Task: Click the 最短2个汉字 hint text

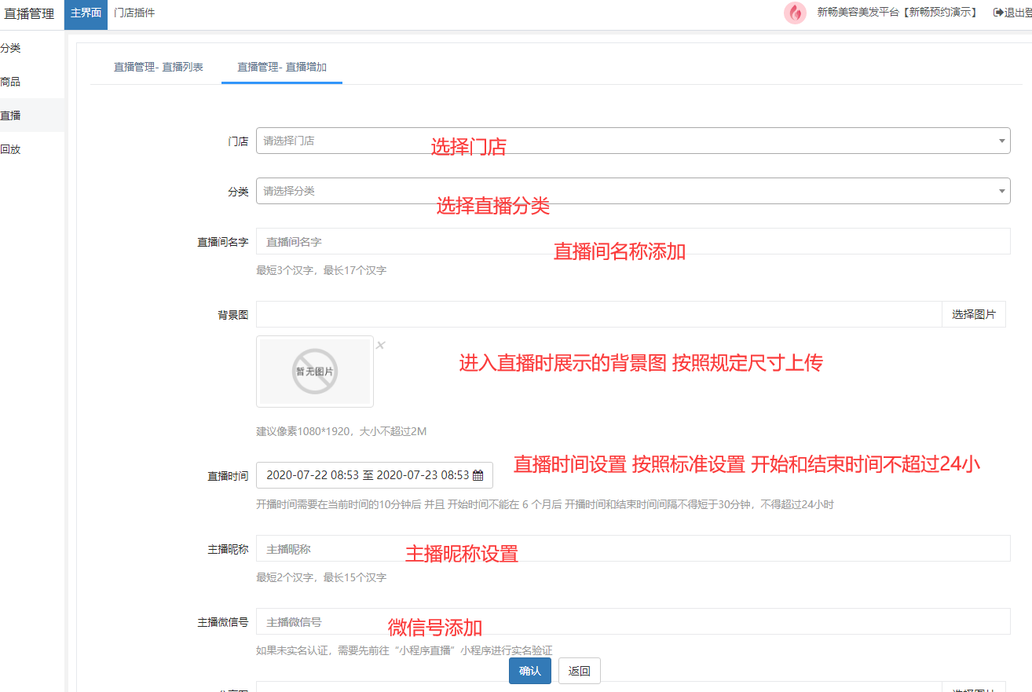Action: coord(321,577)
